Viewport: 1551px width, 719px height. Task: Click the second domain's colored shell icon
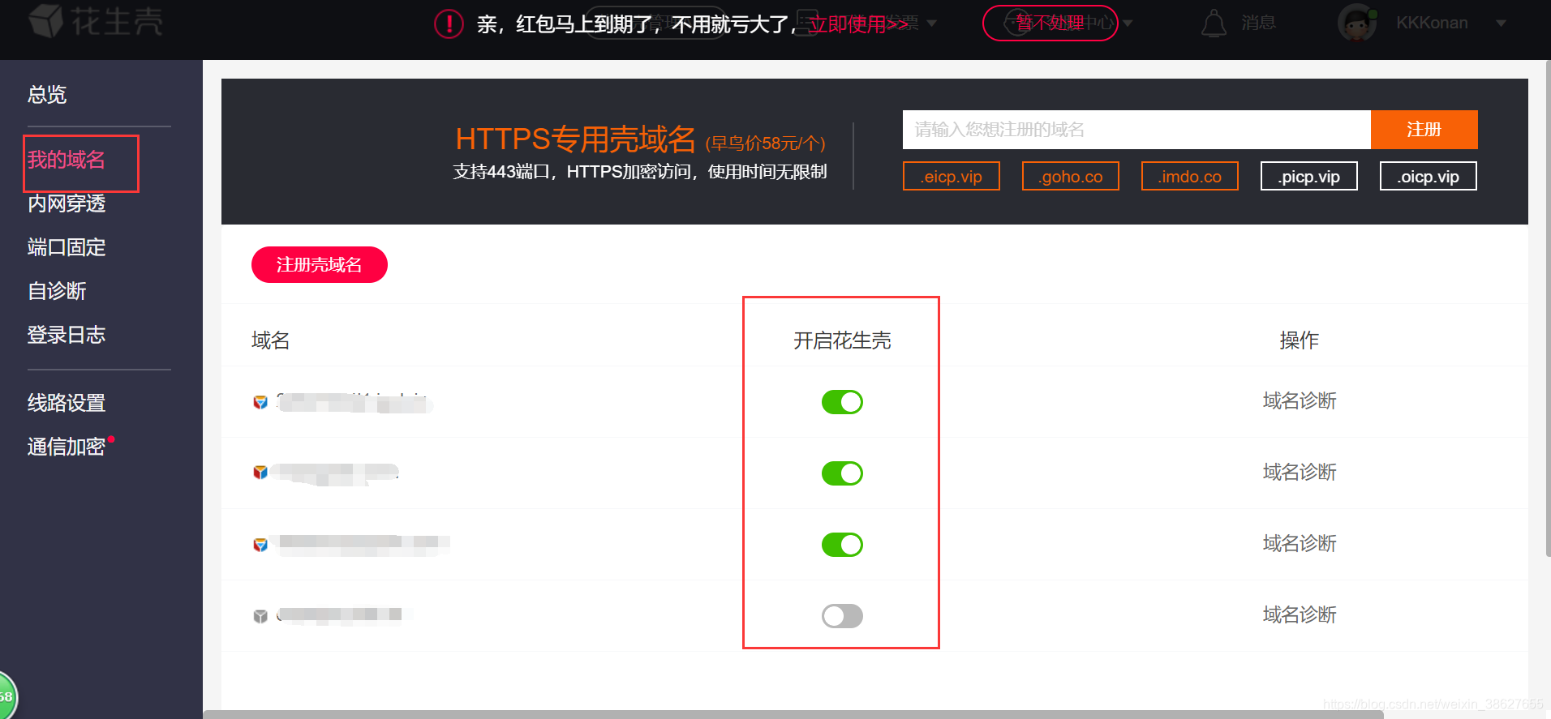(260, 473)
